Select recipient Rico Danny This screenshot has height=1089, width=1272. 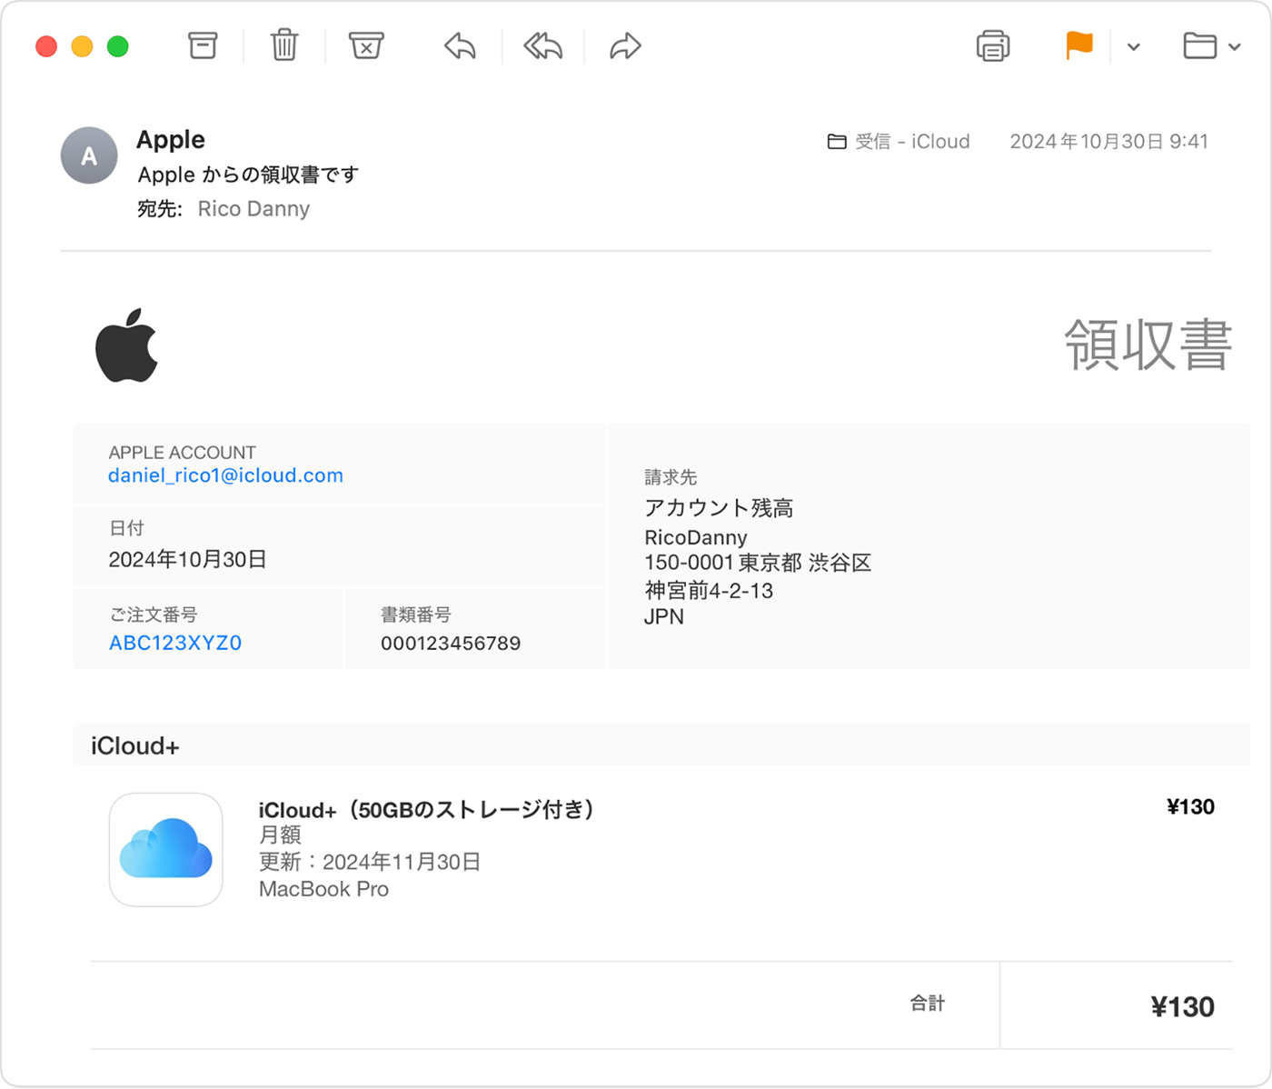tap(253, 208)
